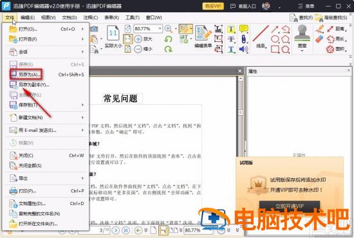Screen dimensions: 354x238
Task: Click the sound speaker annotation tool
Action: (x=243, y=49)
